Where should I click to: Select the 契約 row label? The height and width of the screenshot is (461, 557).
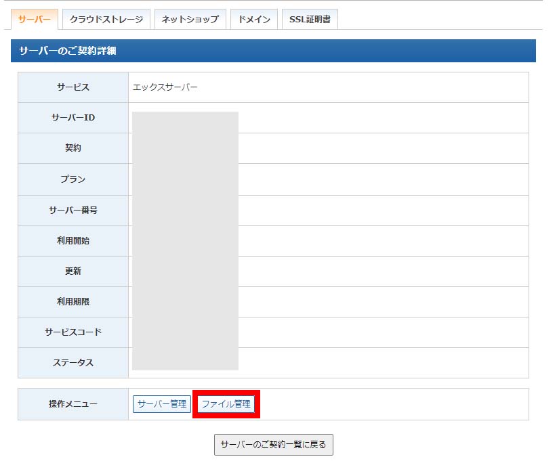click(73, 148)
